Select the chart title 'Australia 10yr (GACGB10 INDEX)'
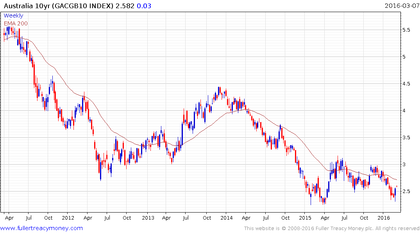 59,6
